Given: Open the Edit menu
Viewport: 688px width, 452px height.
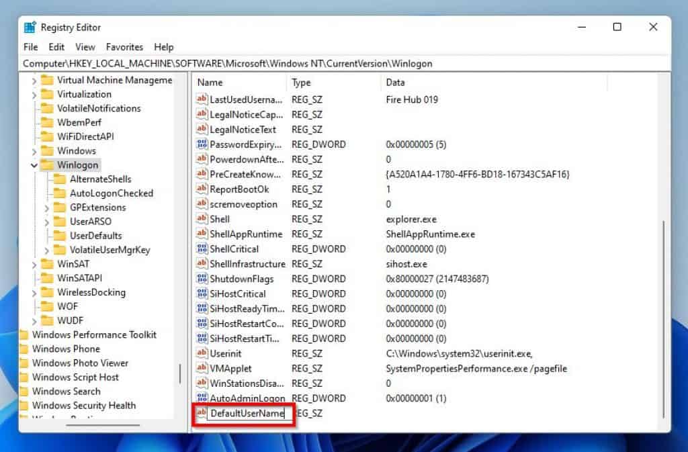Looking at the screenshot, I should (56, 47).
